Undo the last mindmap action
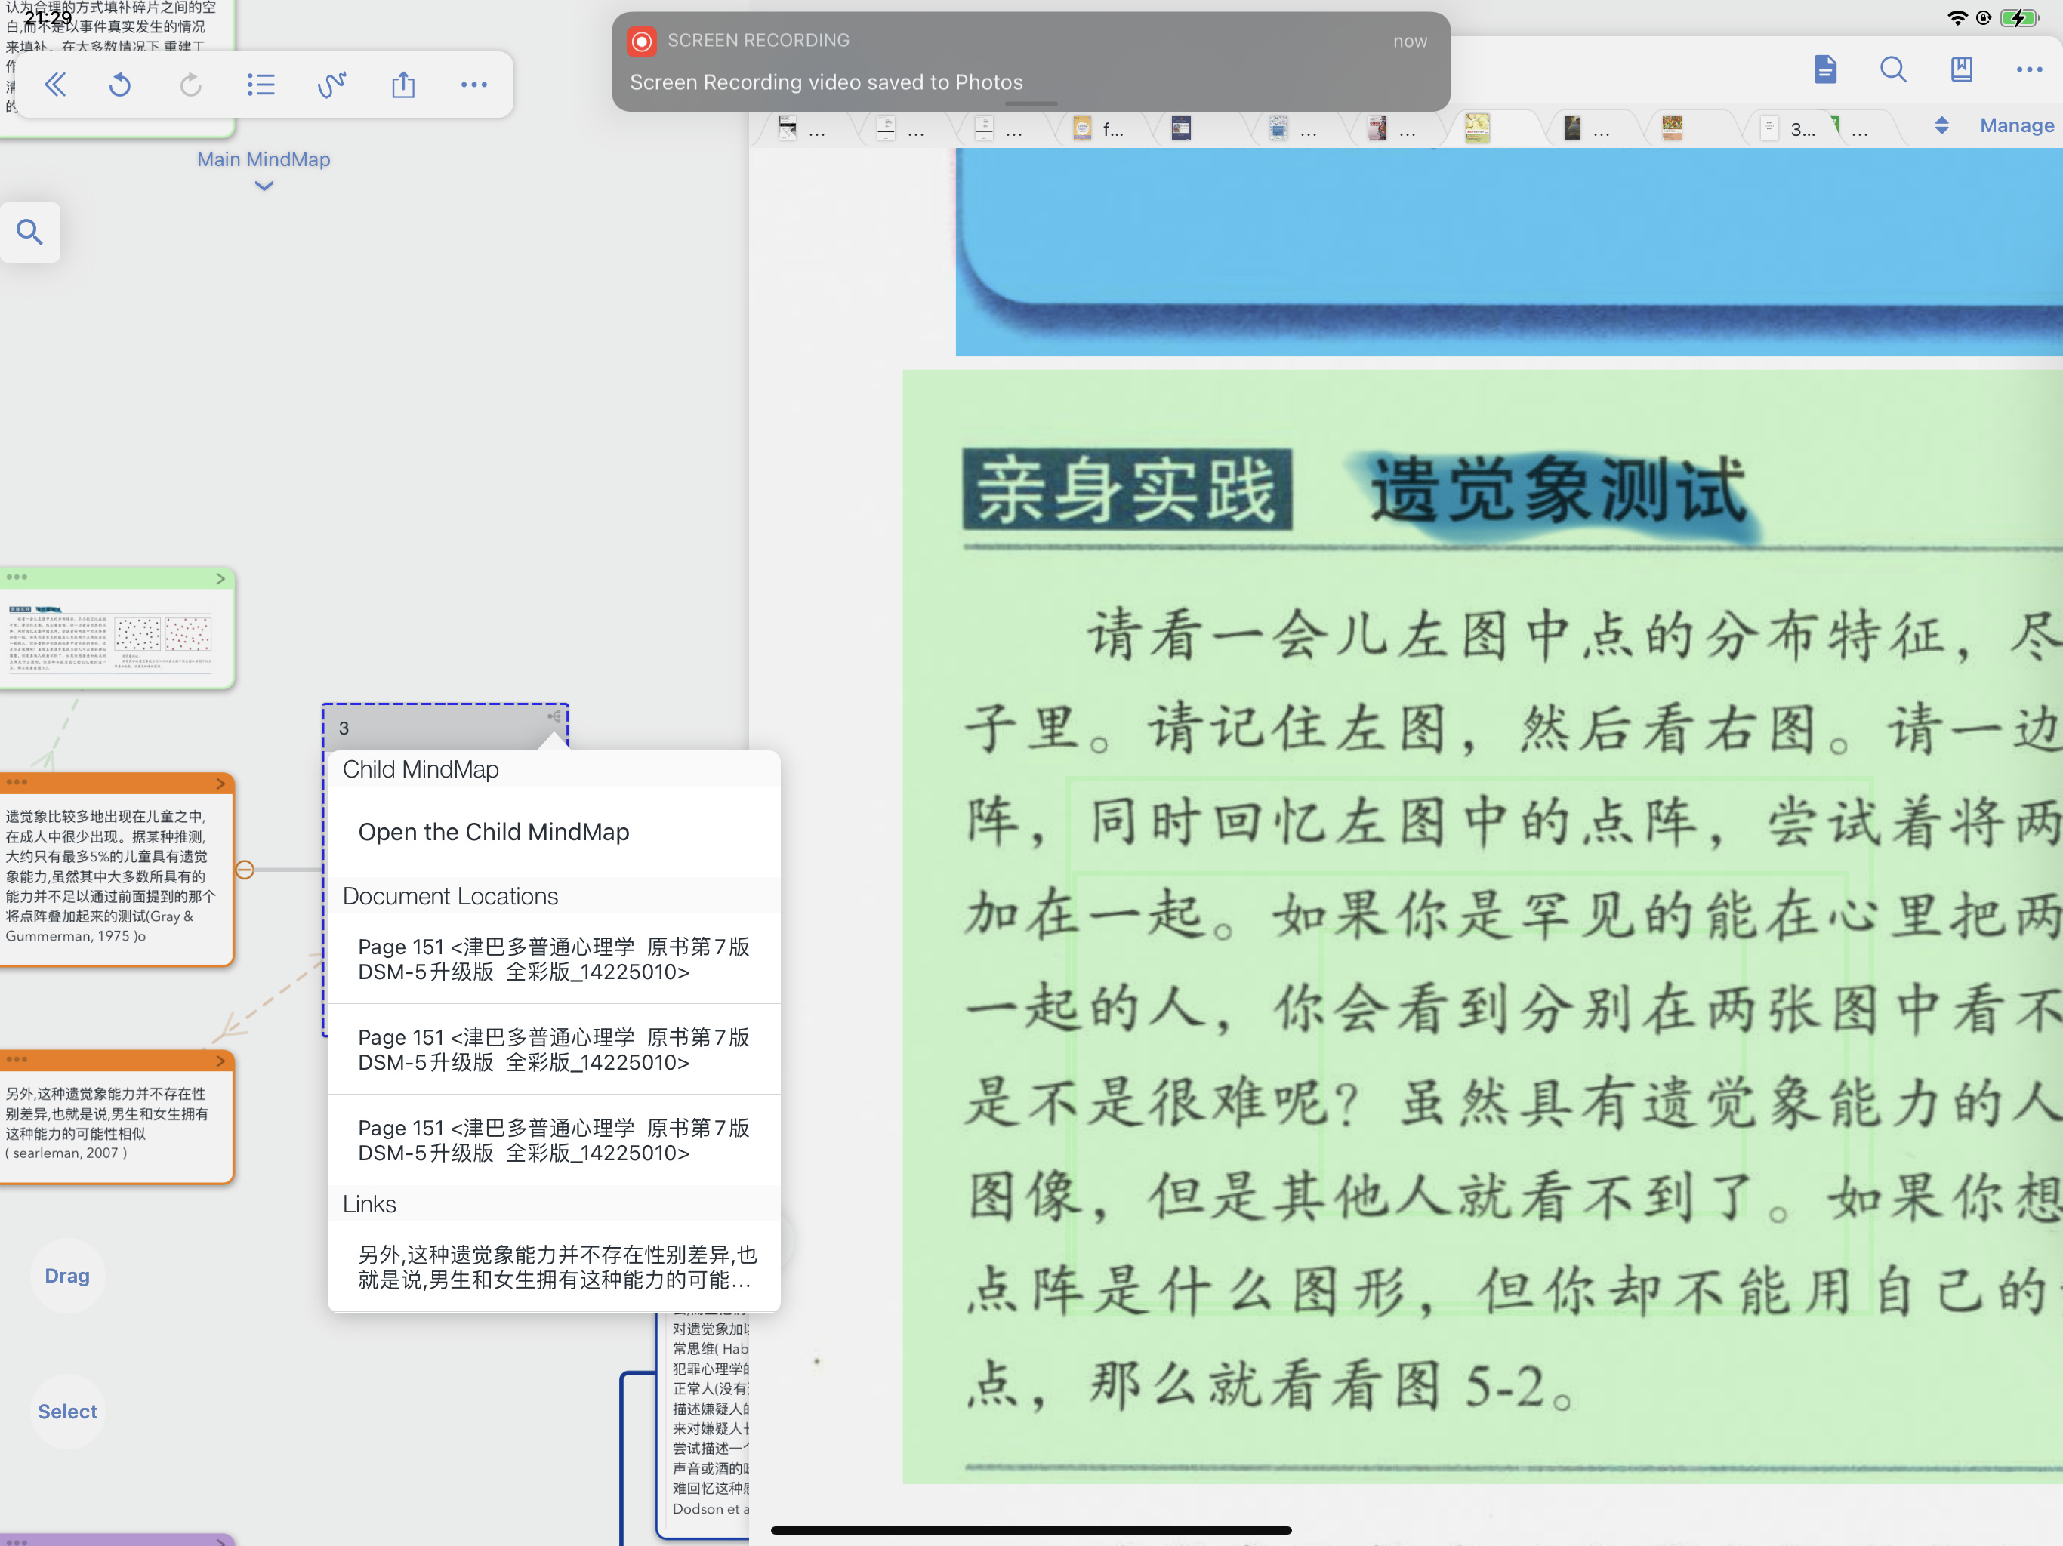 tap(120, 85)
